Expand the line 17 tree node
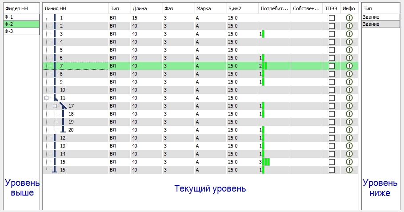Viewport: 404px width, 212px height. point(55,106)
